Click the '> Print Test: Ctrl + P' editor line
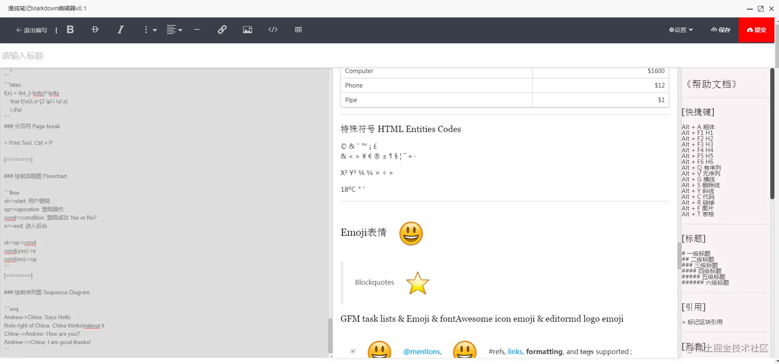Viewport: 779px width, 364px height. click(x=28, y=143)
